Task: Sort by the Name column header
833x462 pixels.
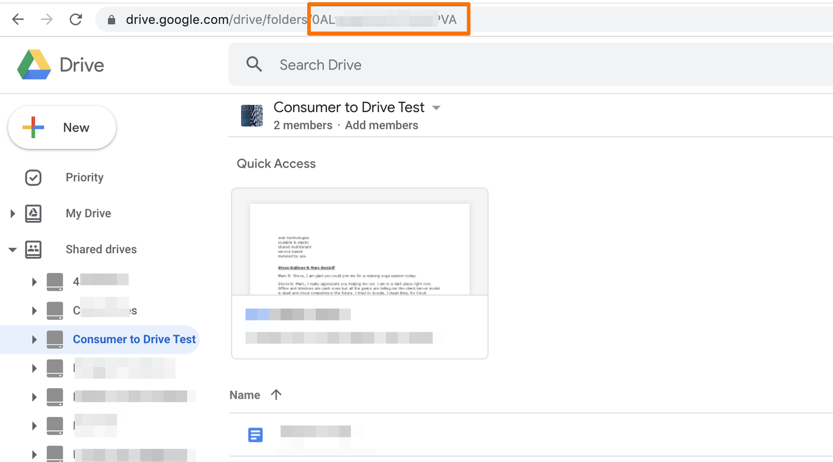Action: (x=245, y=395)
